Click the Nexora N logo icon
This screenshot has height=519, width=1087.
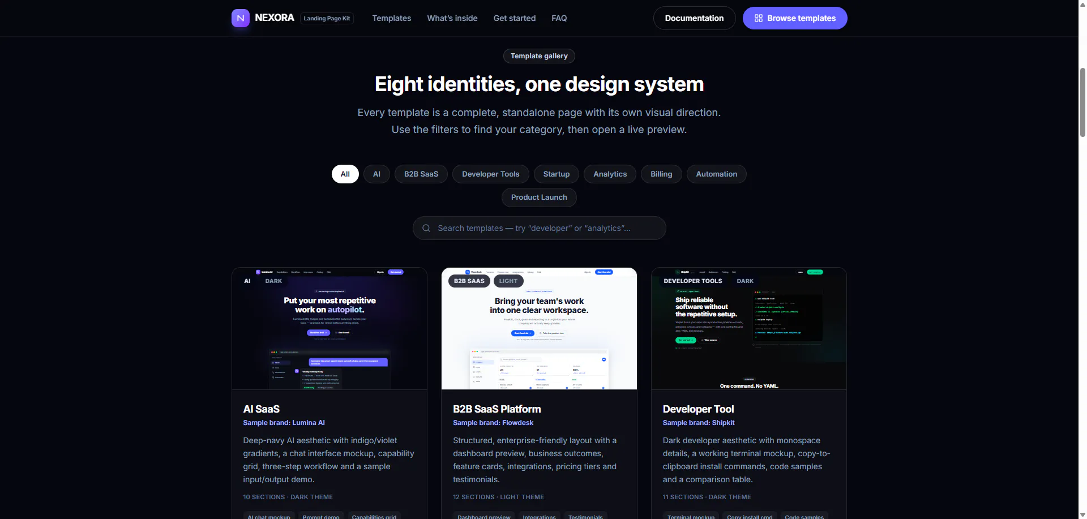point(241,18)
